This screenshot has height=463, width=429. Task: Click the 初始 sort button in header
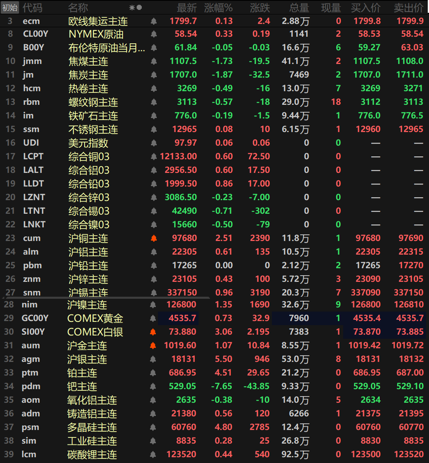tap(10, 7)
